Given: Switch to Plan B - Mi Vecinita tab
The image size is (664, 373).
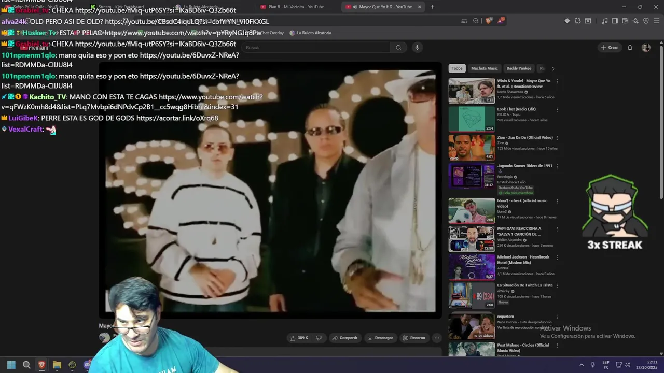Looking at the screenshot, I should pos(297,7).
